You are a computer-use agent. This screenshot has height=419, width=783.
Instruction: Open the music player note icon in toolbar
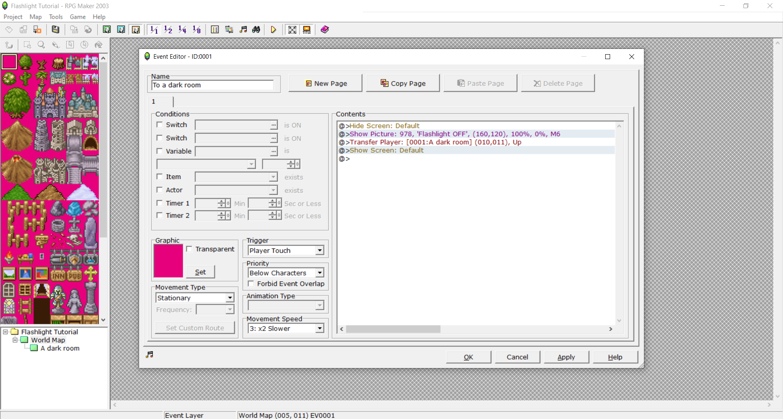point(243,29)
